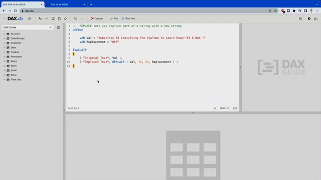This screenshot has height=180, width=321.
Task: Open the browser extensions puzzle icon
Action: click(x=294, y=11)
